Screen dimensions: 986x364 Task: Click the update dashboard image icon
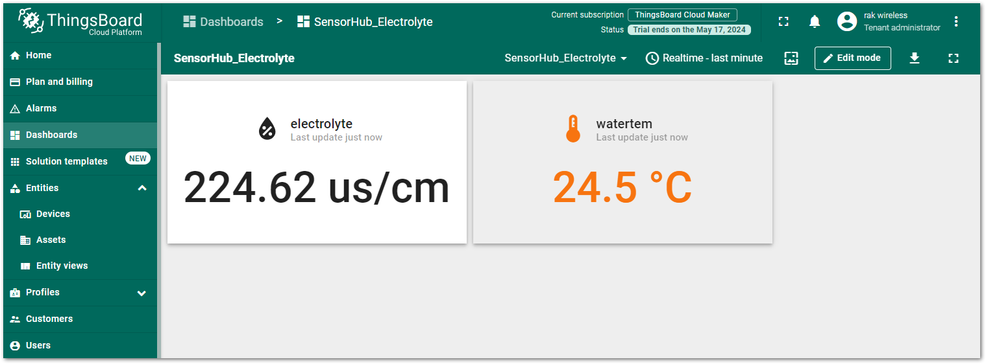tap(791, 58)
